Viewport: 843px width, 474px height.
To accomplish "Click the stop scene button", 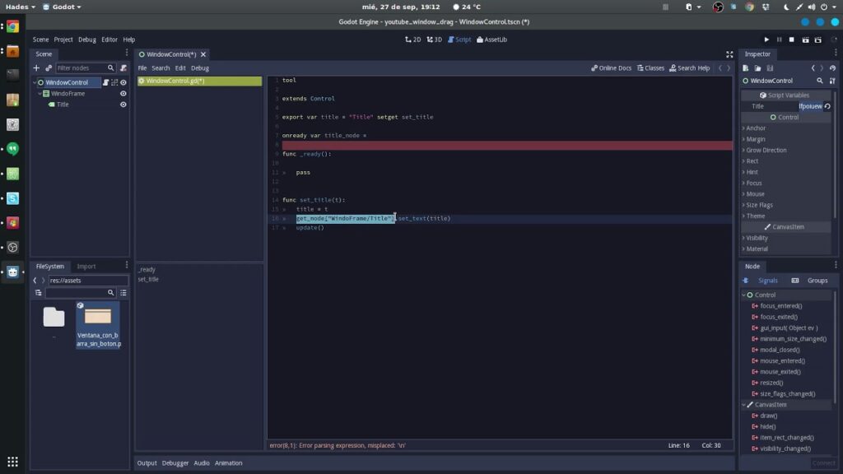I will 792,39.
